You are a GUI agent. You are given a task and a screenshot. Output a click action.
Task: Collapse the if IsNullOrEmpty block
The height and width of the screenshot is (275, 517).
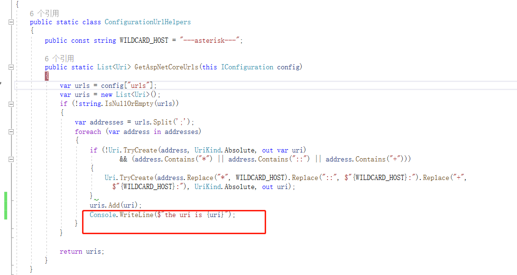point(11,104)
